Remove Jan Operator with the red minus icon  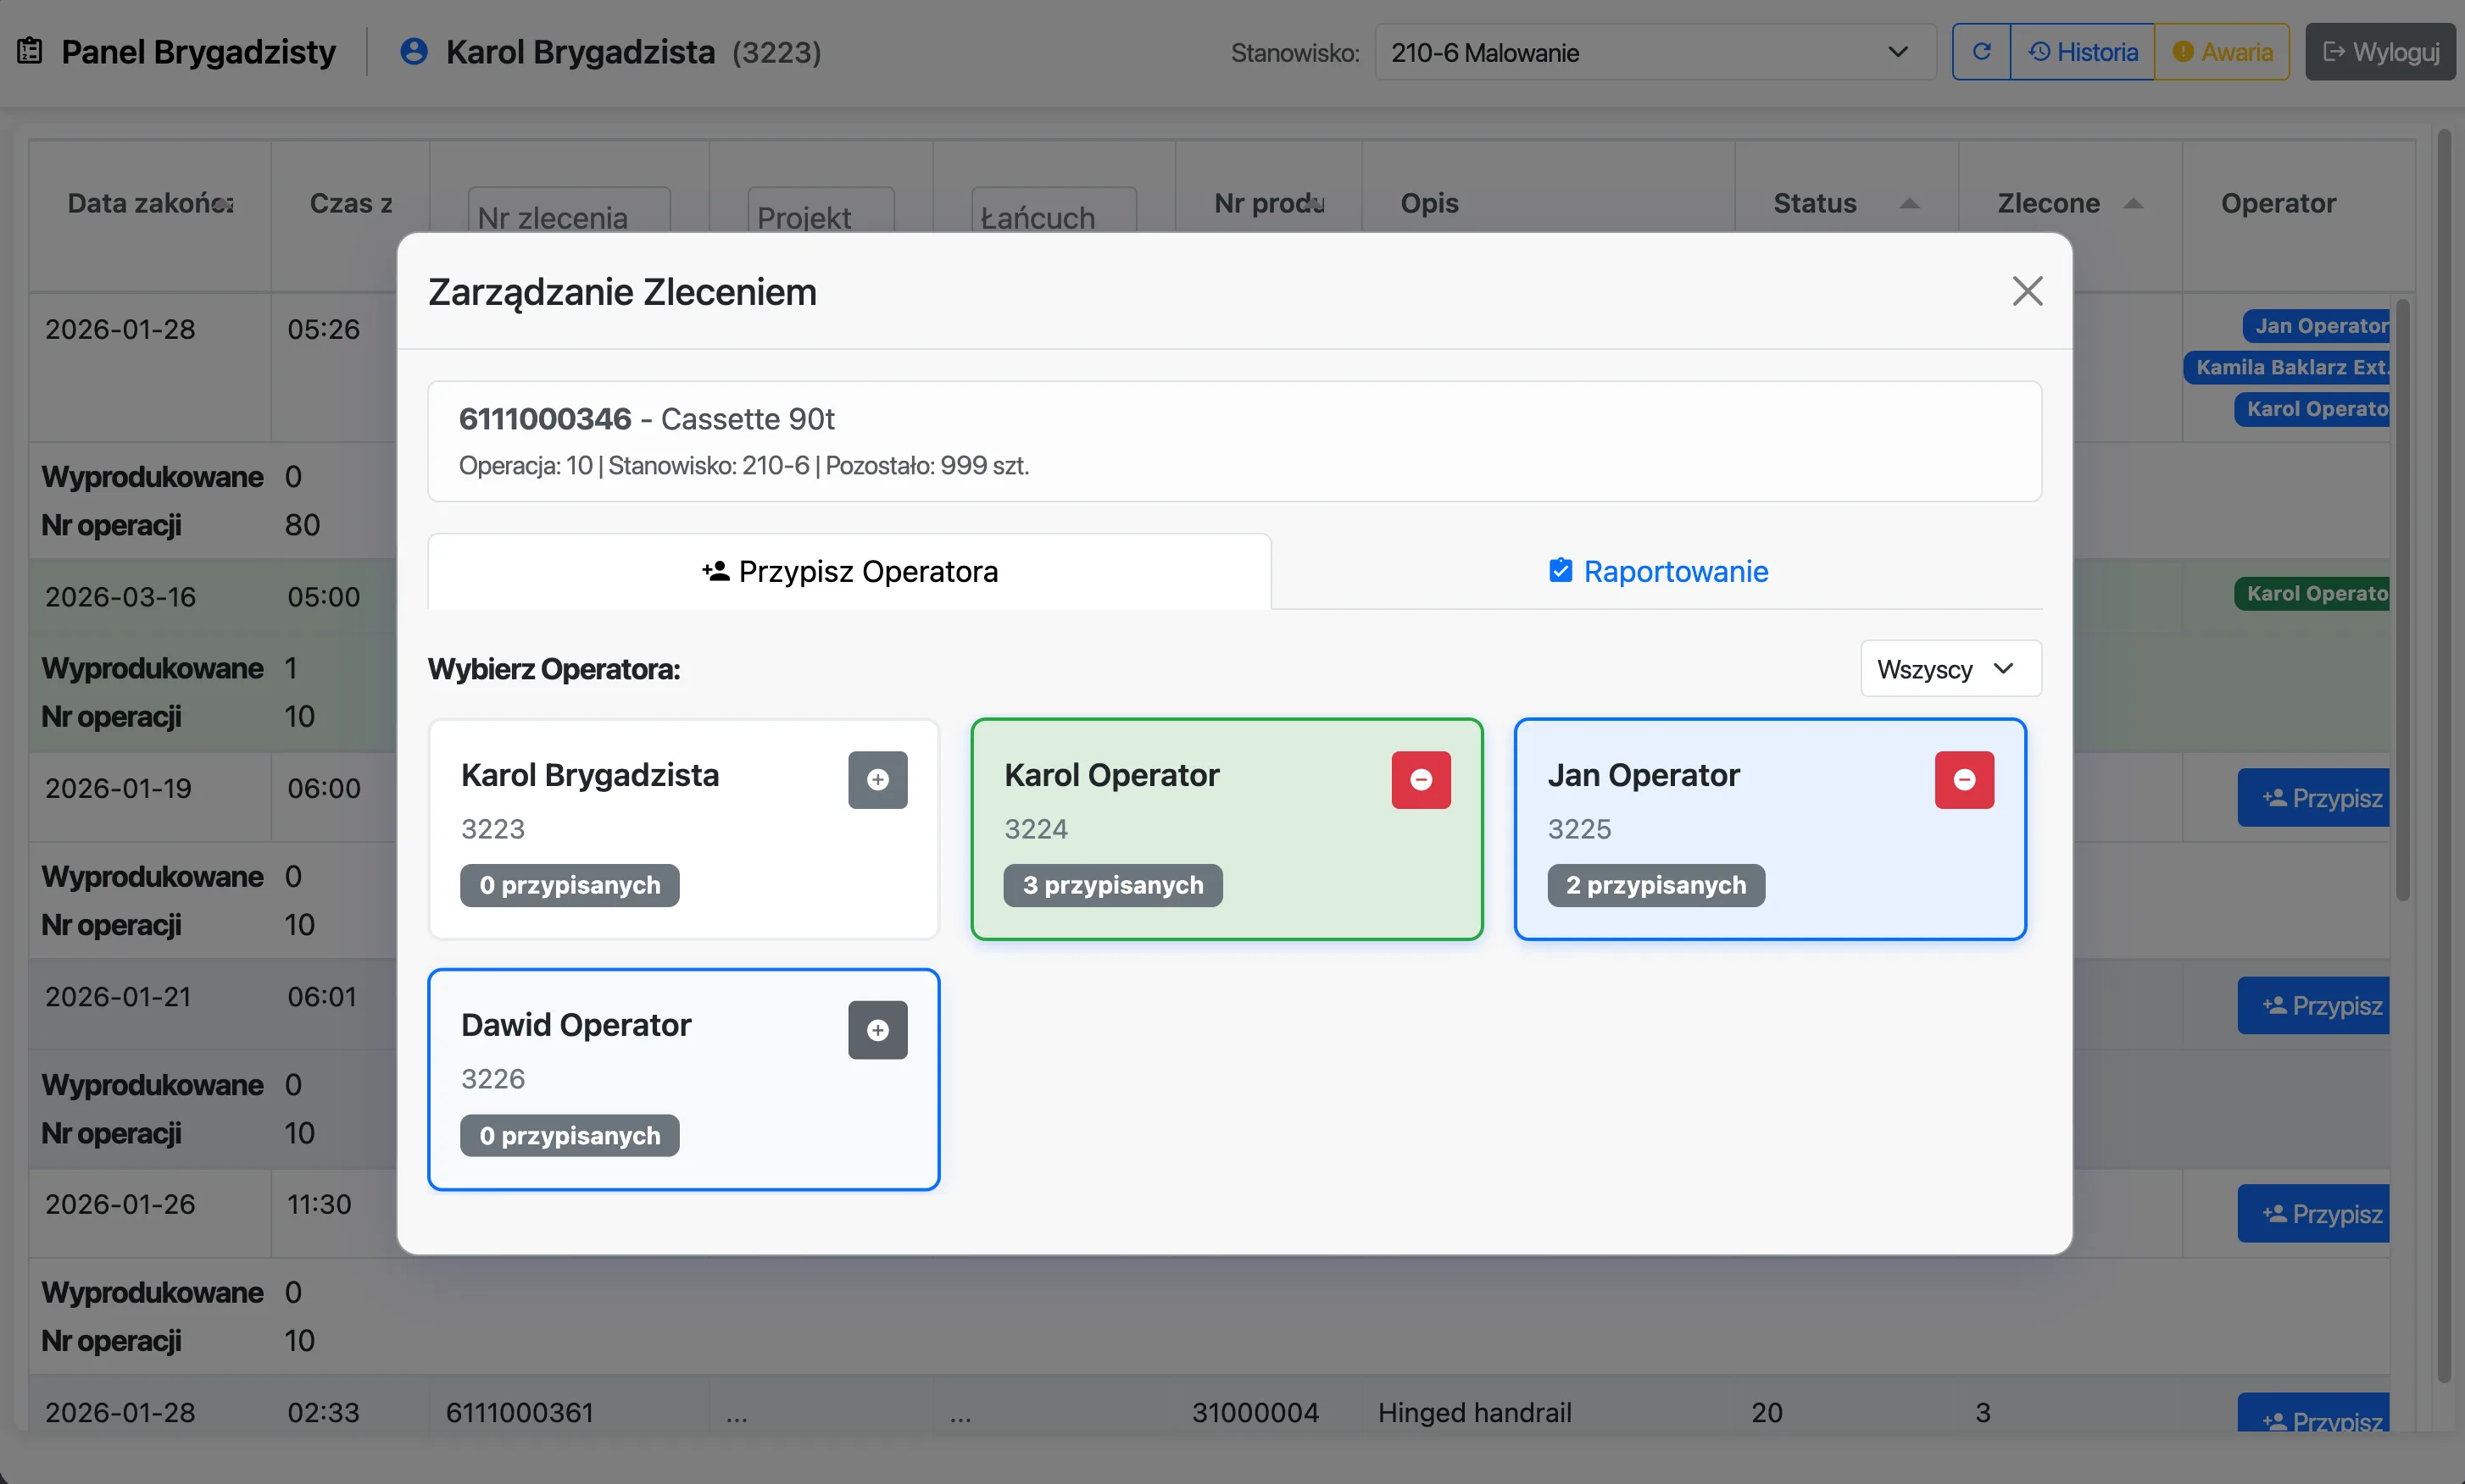point(1964,779)
